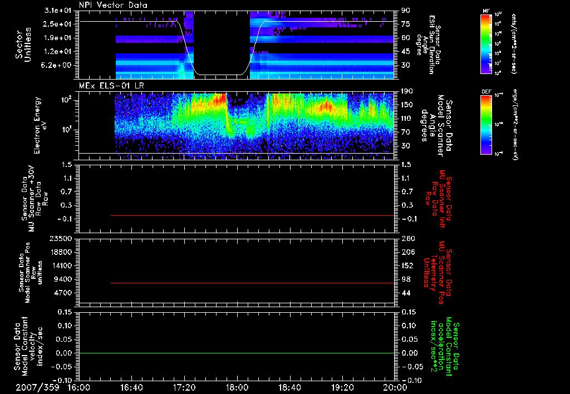
Task: Click the 'Electron Energy eV' axis label
Action: [41, 125]
